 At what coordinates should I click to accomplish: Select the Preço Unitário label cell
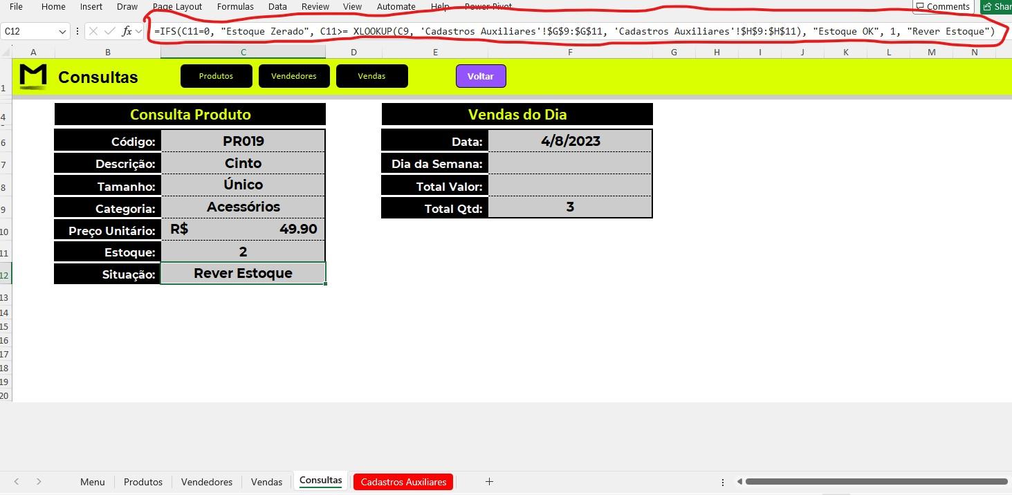107,230
